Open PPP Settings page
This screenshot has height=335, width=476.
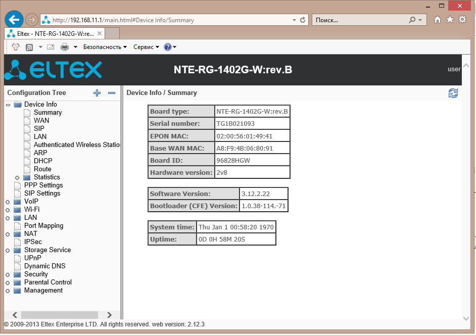(43, 185)
